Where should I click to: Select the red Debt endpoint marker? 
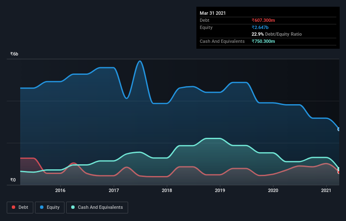(339, 172)
